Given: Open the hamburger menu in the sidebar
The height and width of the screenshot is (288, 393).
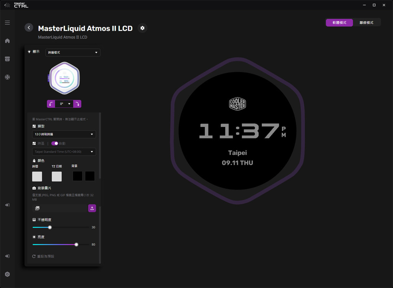Looking at the screenshot, I should [x=7, y=23].
